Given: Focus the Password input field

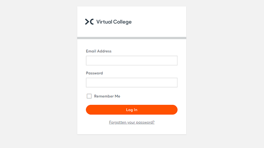Looking at the screenshot, I should coord(132,83).
